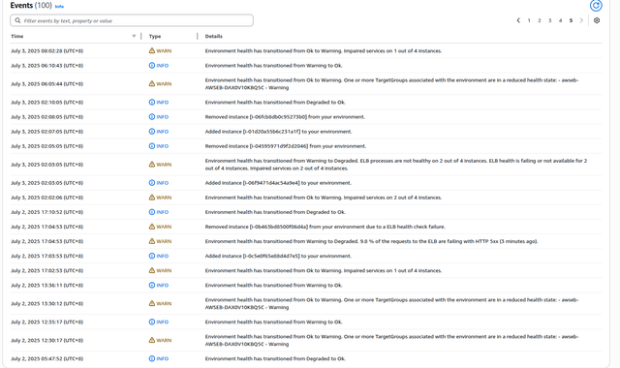Screen dimensions: 620x368
Task: Refresh the events list
Action: click(596, 6)
